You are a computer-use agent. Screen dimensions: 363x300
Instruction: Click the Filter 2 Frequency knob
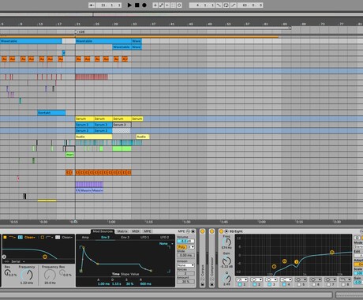point(50,276)
